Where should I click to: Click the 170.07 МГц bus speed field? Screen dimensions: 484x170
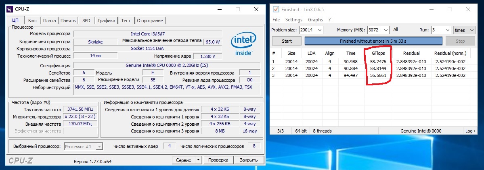click(81, 124)
